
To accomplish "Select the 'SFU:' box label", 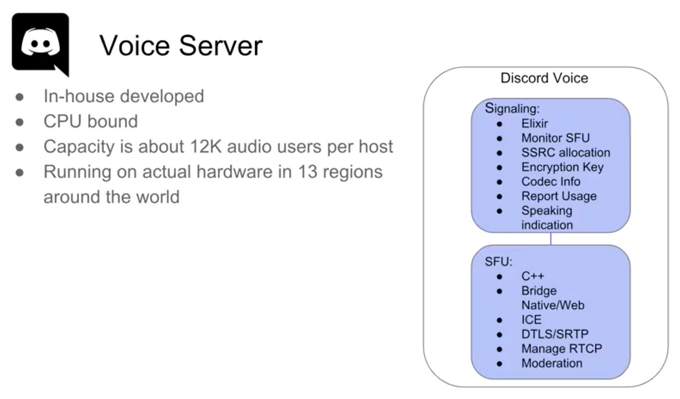I will [x=498, y=262].
